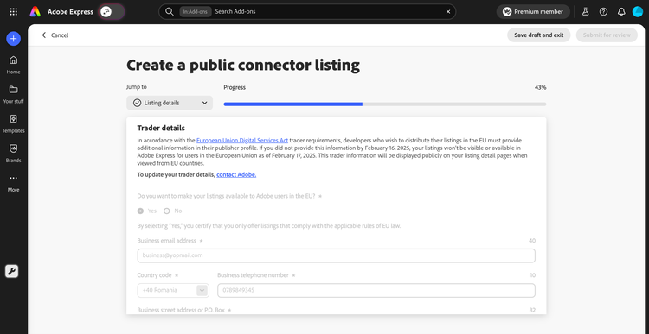The width and height of the screenshot is (649, 334).
Task: Click the progress bar
Action: [385, 104]
